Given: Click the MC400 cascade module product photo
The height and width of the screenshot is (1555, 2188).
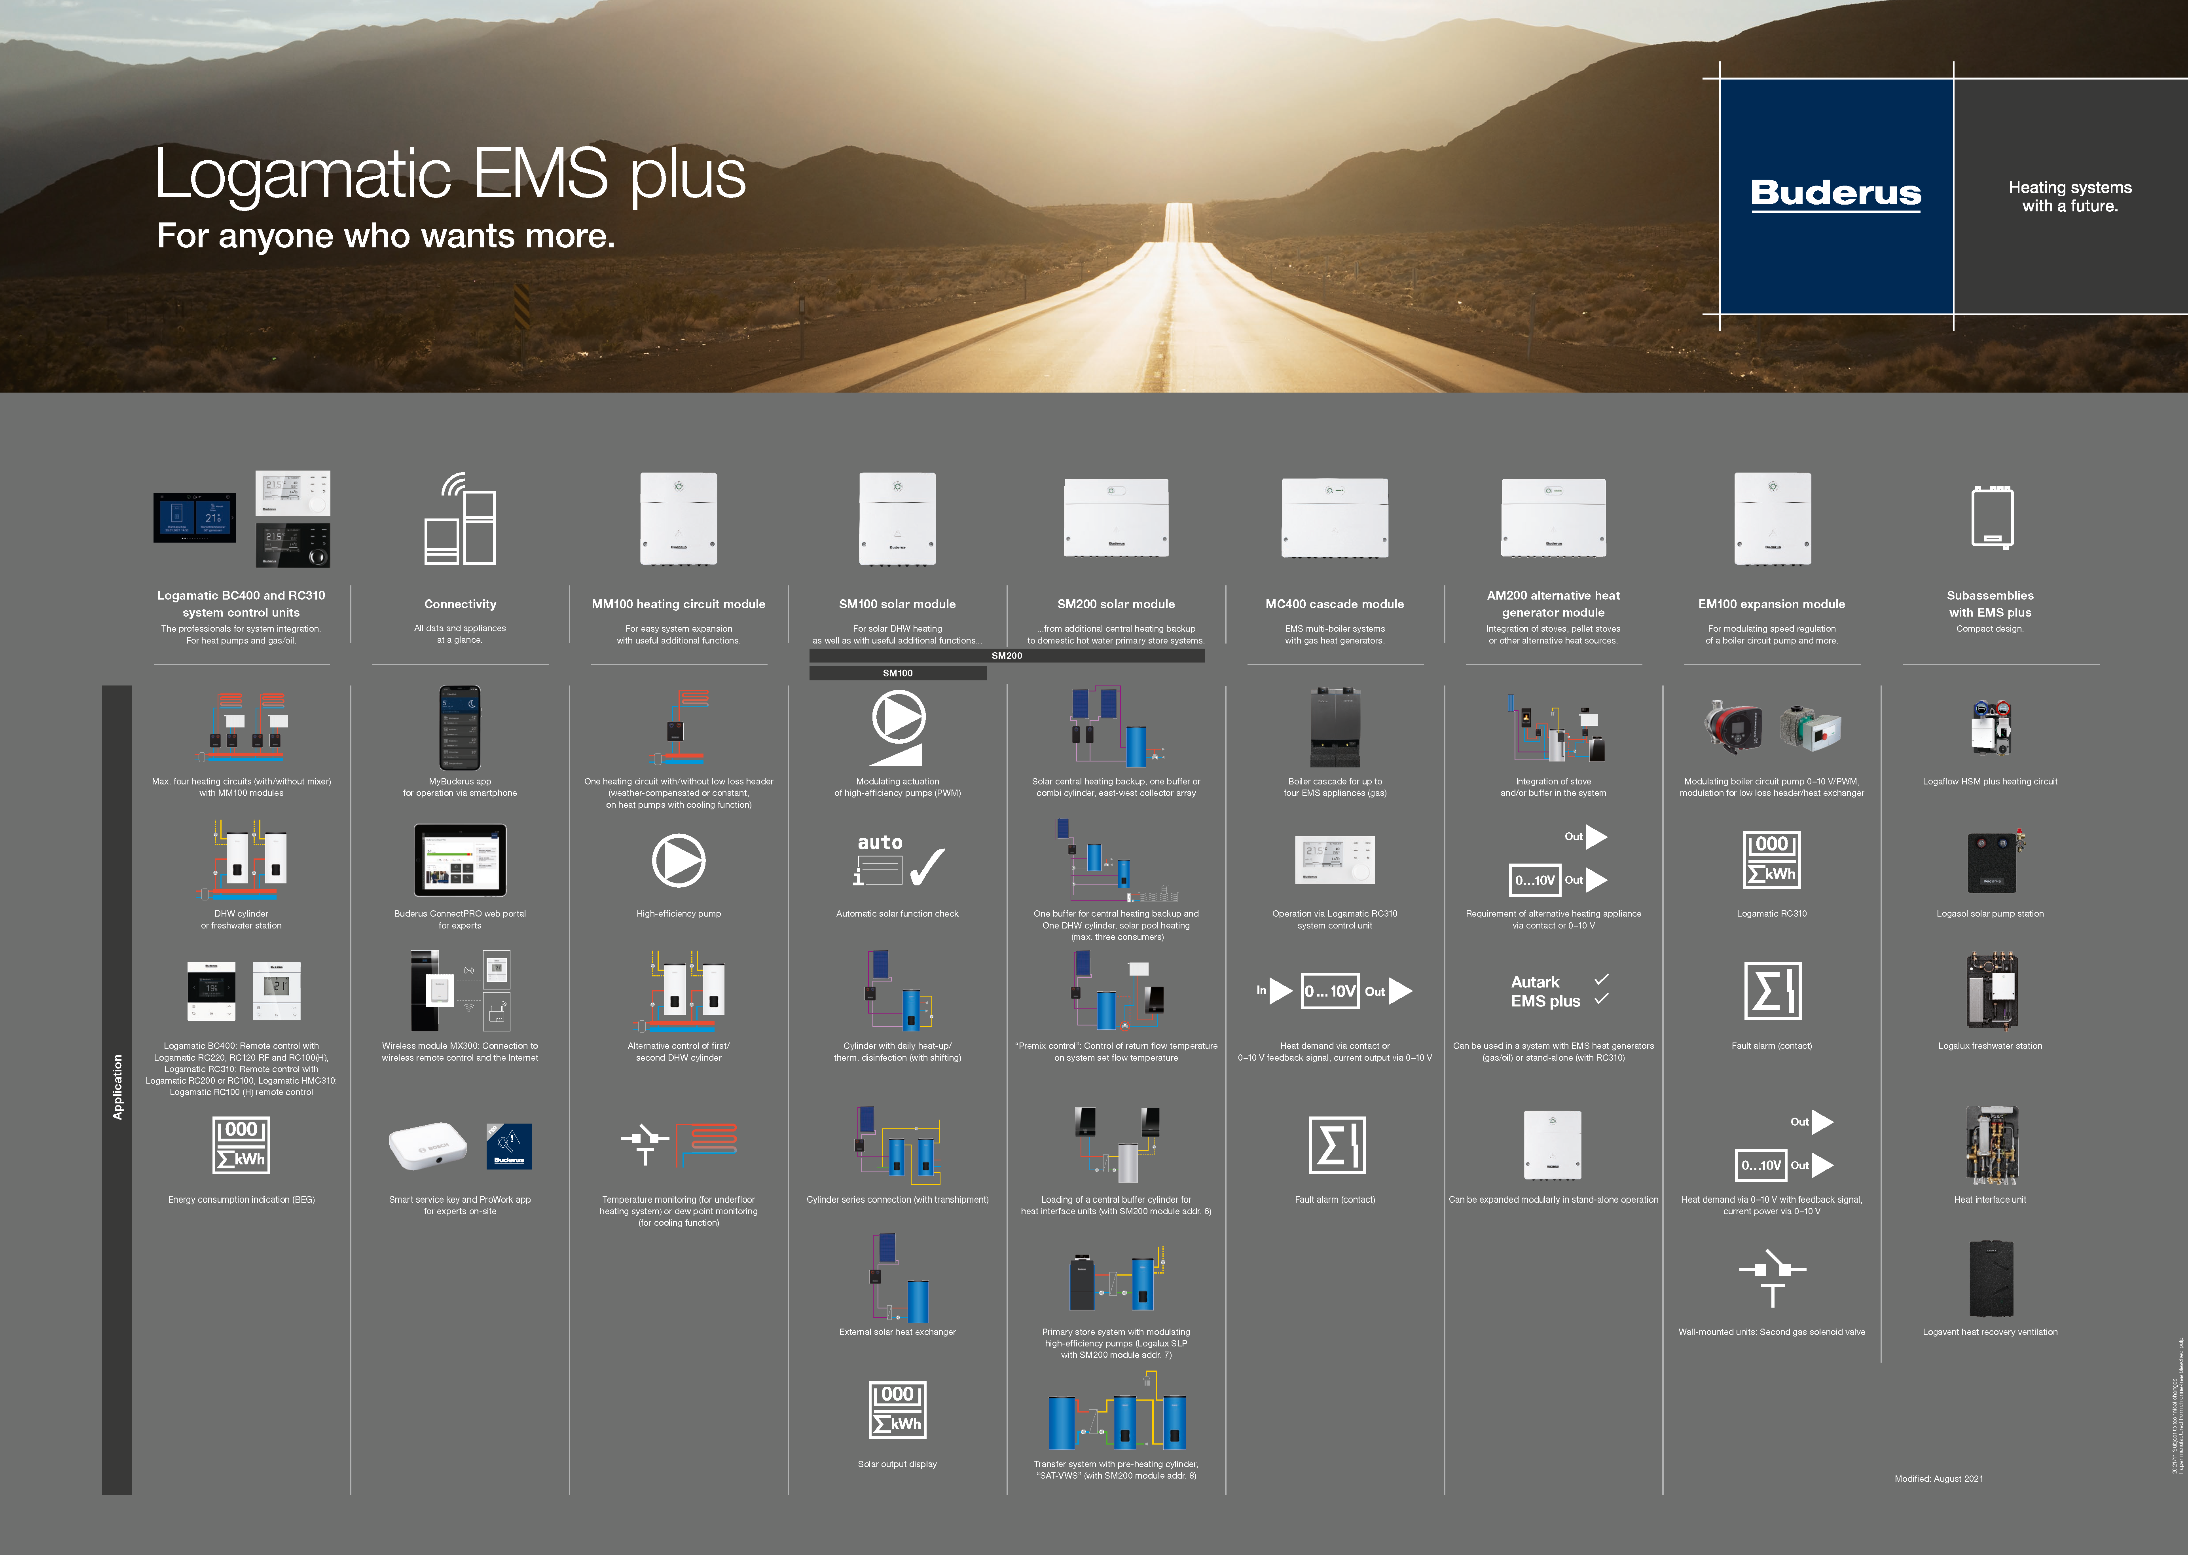Looking at the screenshot, I should (1335, 518).
